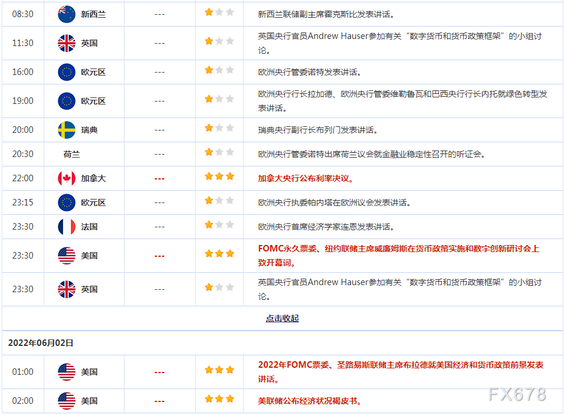Viewport: 564px width, 415px height.
Task: Click the Sweden flag icon
Action: [67, 130]
